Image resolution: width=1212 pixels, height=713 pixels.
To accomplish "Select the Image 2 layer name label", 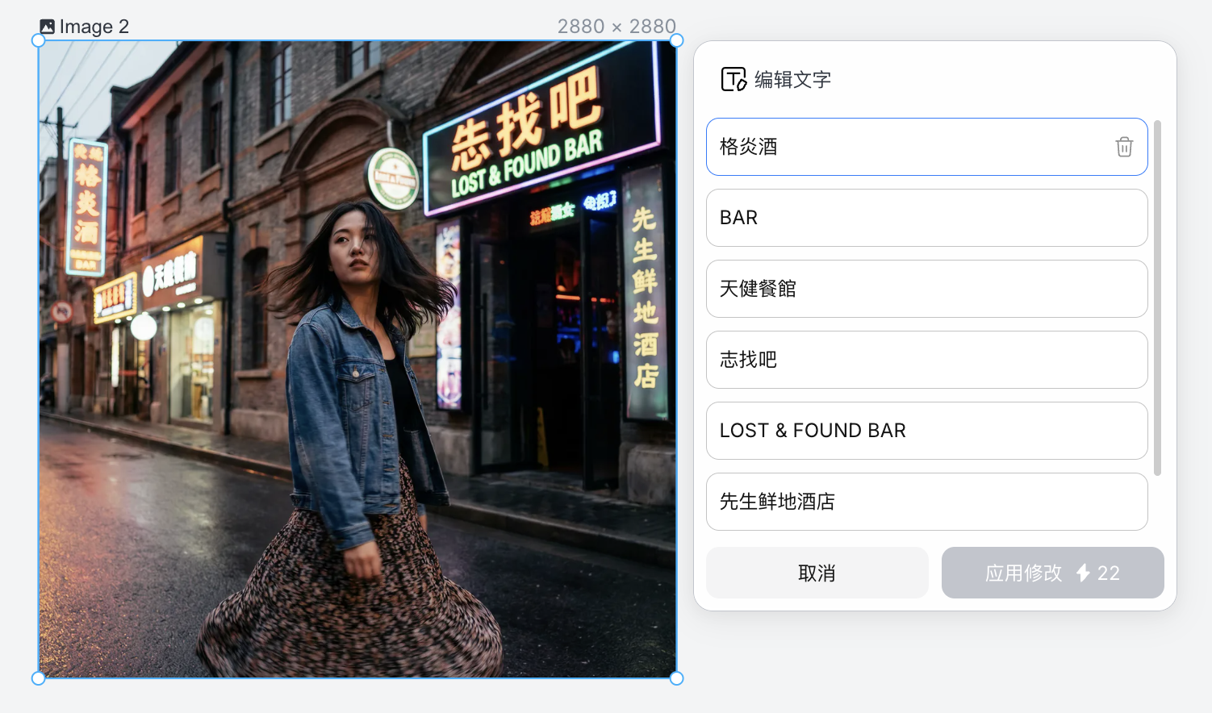I will pos(94,27).
